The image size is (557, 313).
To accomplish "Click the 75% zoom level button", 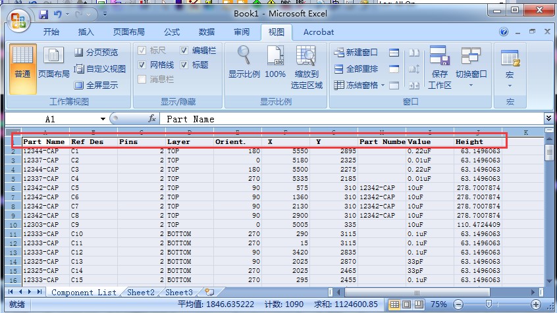I will pos(438,304).
